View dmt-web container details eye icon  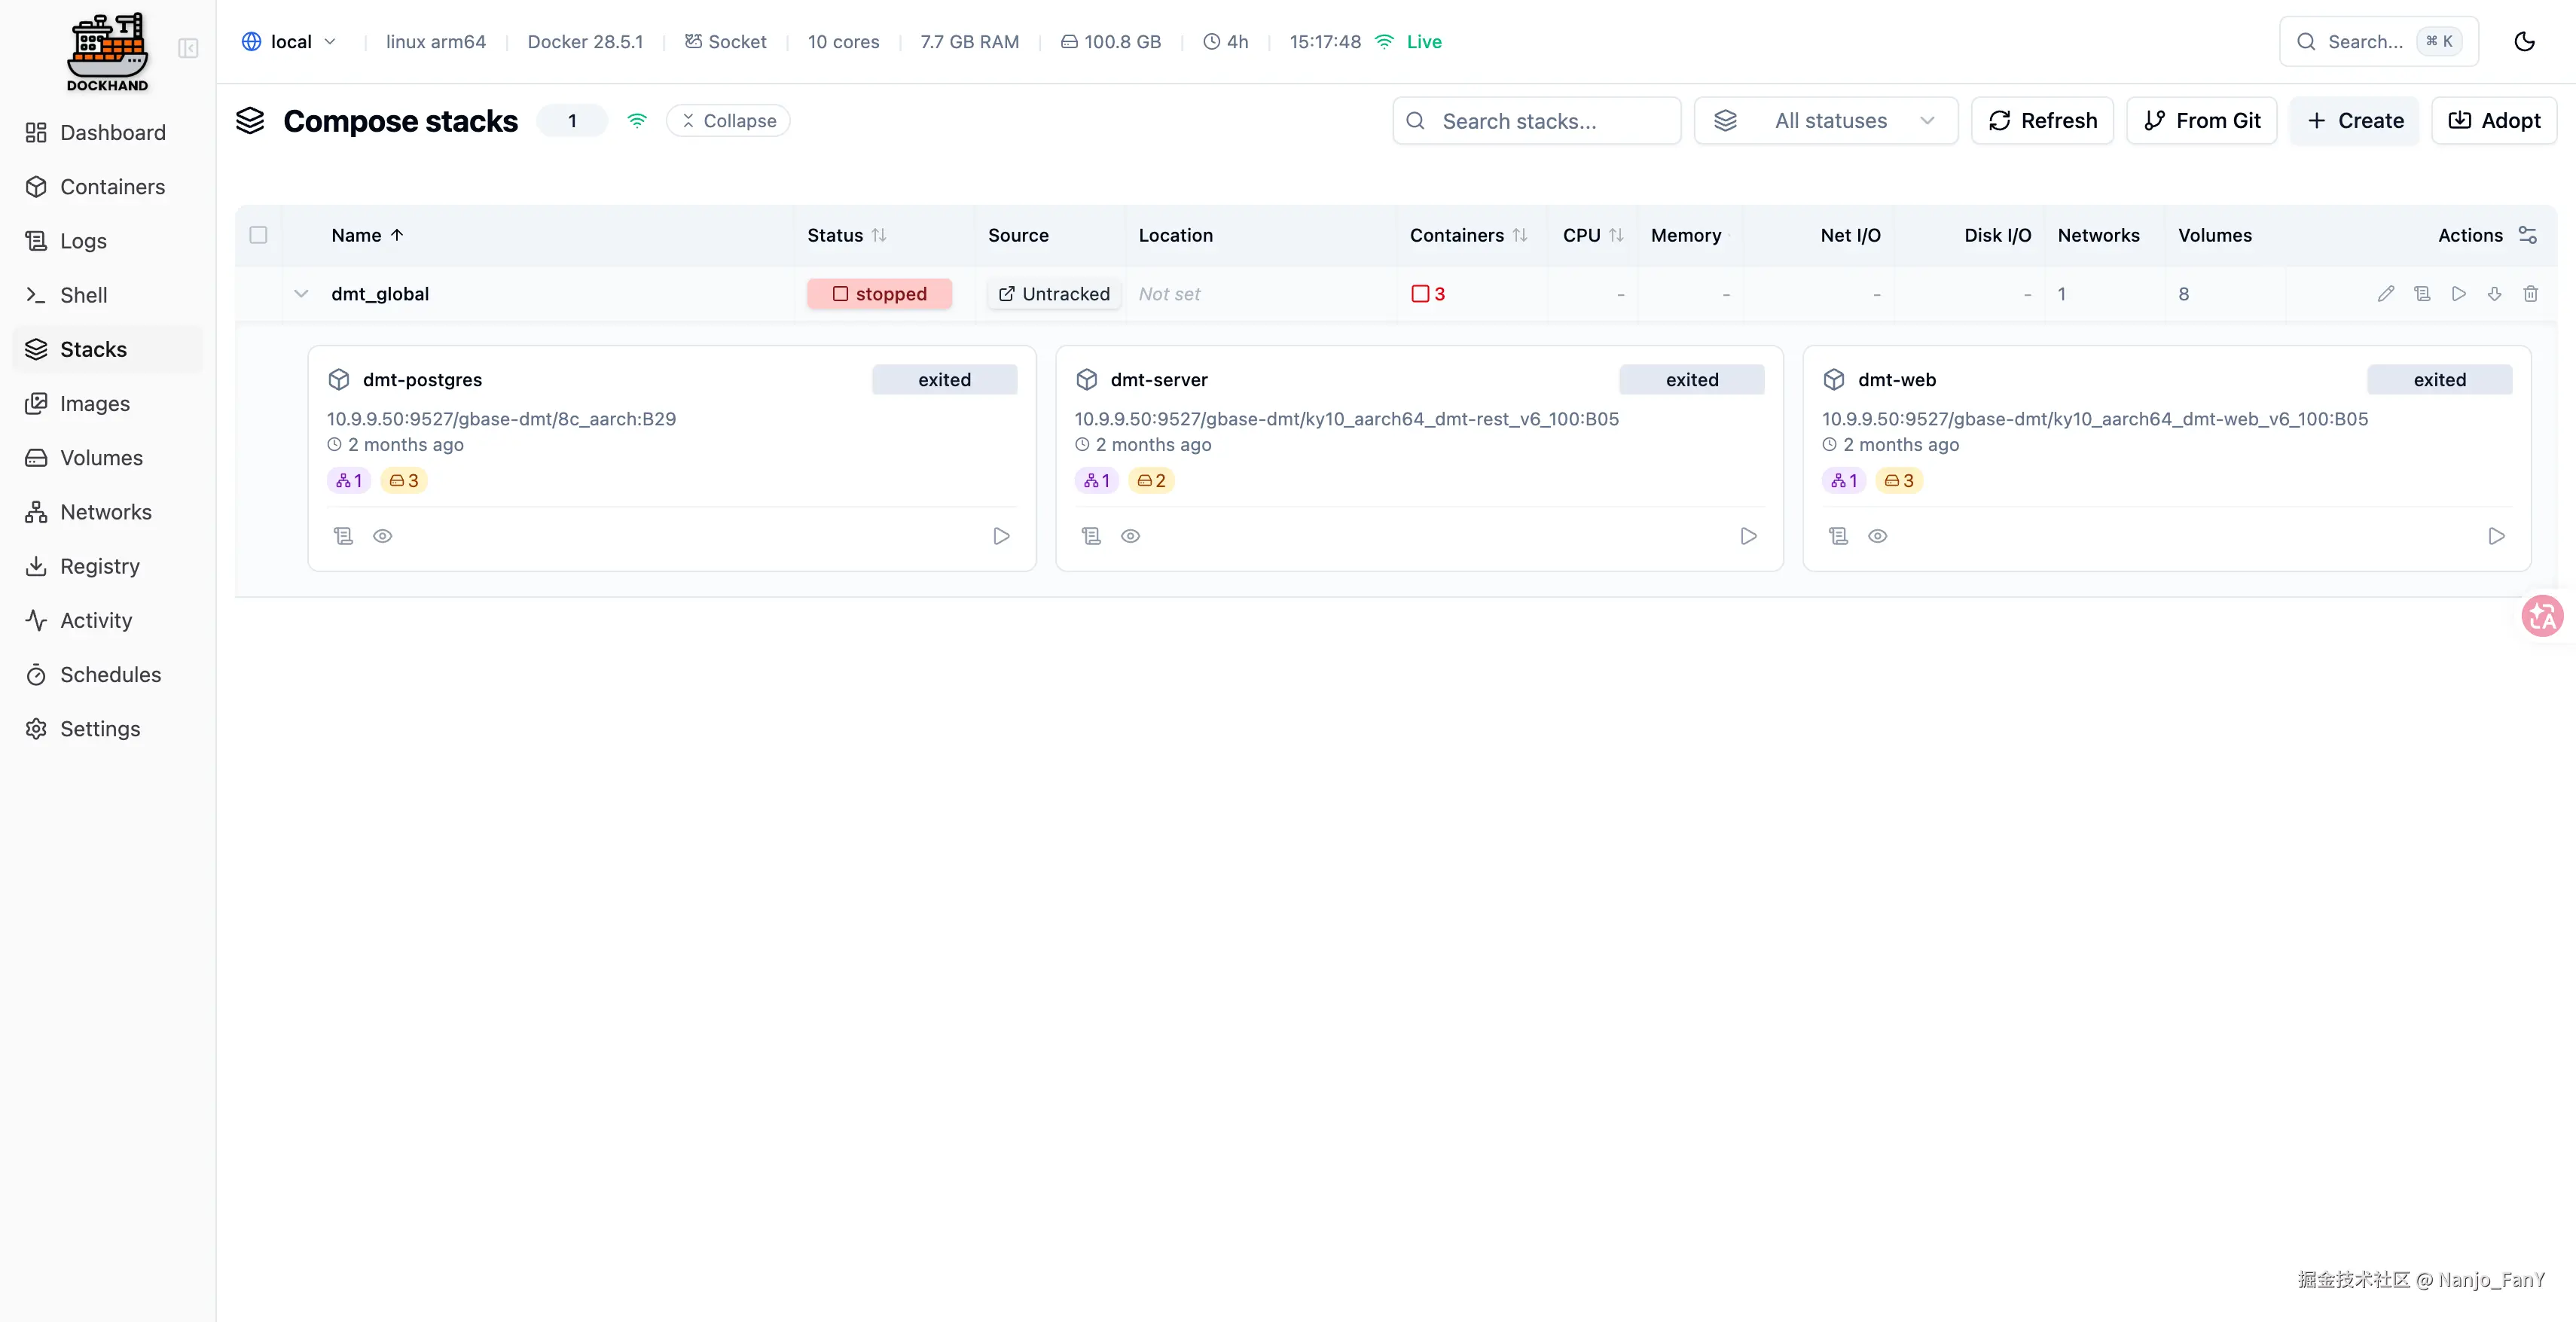pos(1878,537)
